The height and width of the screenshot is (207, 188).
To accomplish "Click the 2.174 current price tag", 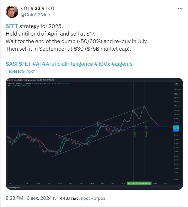I will pyautogui.click(x=176, y=126).
